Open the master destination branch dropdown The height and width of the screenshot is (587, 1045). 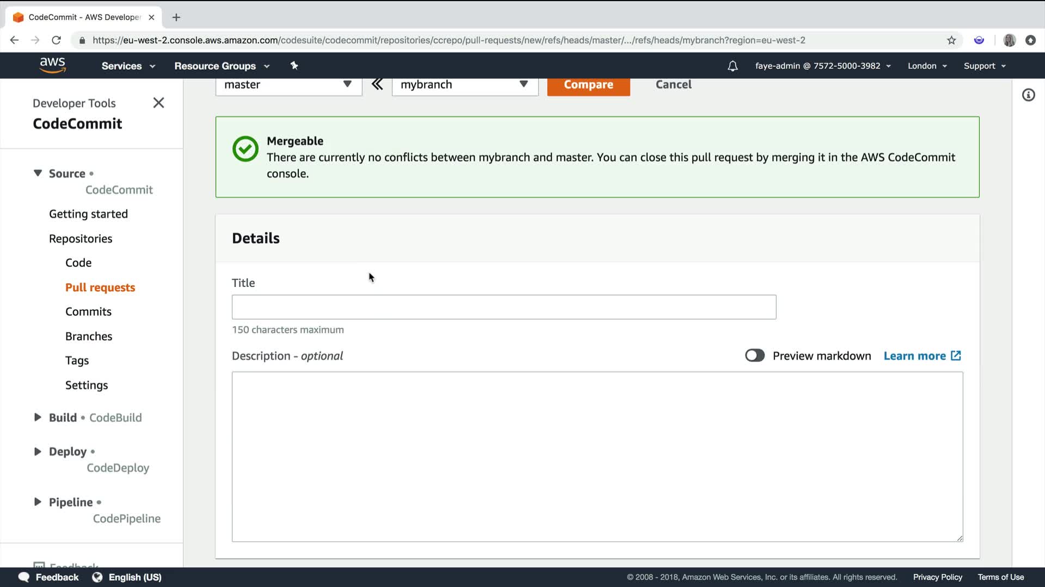point(288,85)
